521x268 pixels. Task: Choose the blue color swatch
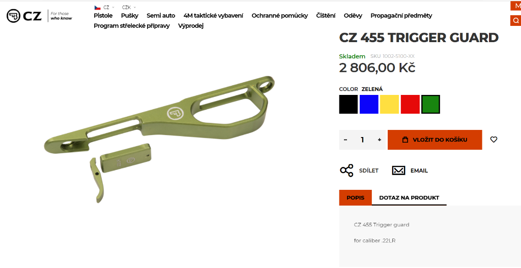click(369, 104)
